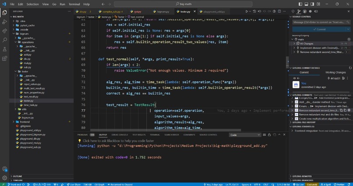Expand the Outline section
The width and height of the screenshot is (353, 186).
[42, 176]
